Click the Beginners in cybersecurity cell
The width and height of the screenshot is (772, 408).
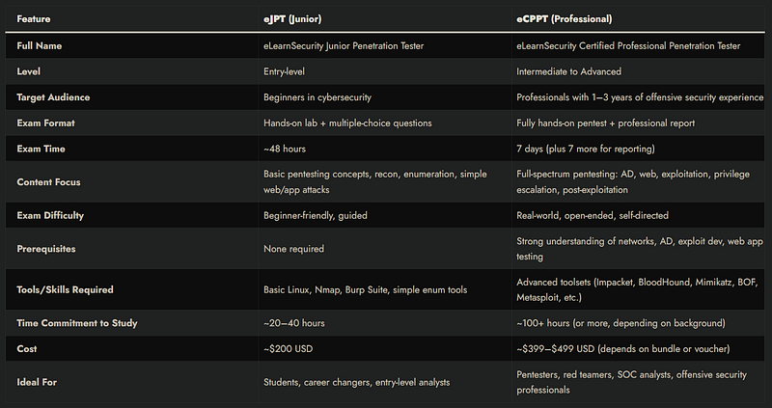coord(317,97)
